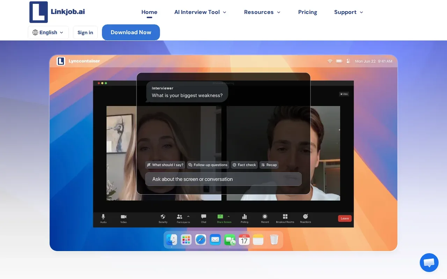
Task: Go to the Home tab
Action: tap(149, 12)
